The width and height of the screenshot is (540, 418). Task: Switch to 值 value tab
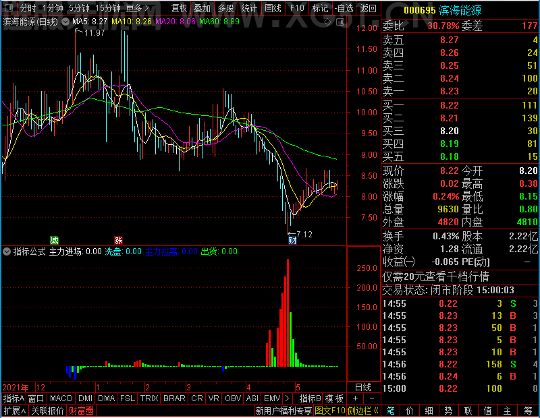coord(487,411)
